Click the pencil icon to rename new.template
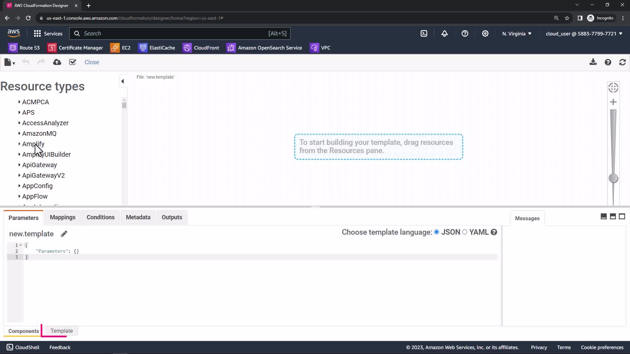Screen dimensions: 630x354 (x=64, y=234)
